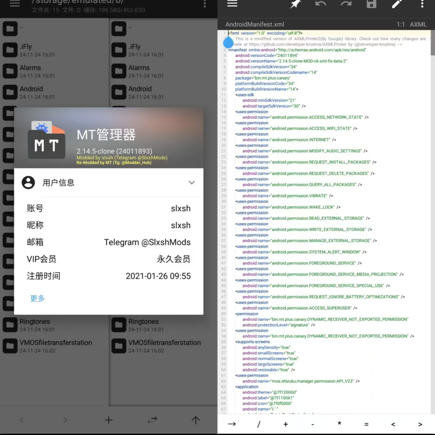Viewport: 435px width, 435px height.
Task: Select the AndroidManifest.xml file tab
Action: pos(255,24)
